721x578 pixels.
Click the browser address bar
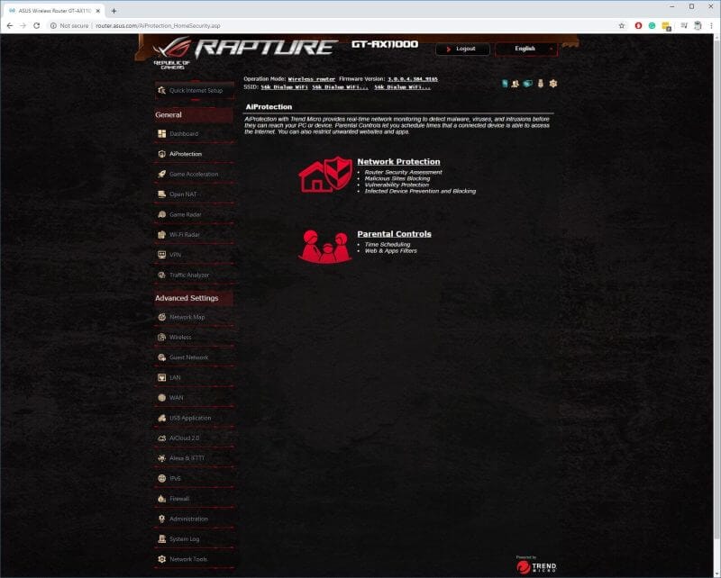pos(270,27)
